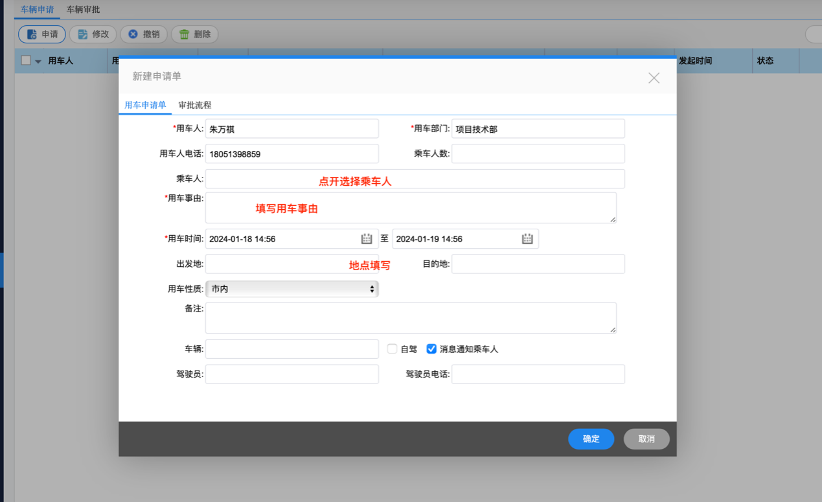Close the 新建申请单 dialog
The width and height of the screenshot is (822, 502).
pos(654,78)
